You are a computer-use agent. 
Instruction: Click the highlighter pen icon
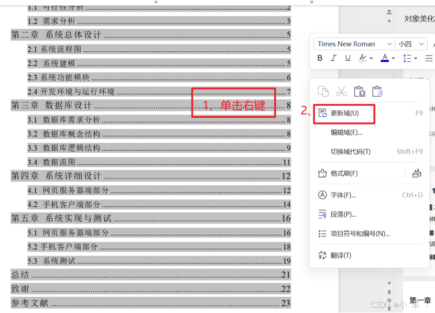(x=363, y=58)
